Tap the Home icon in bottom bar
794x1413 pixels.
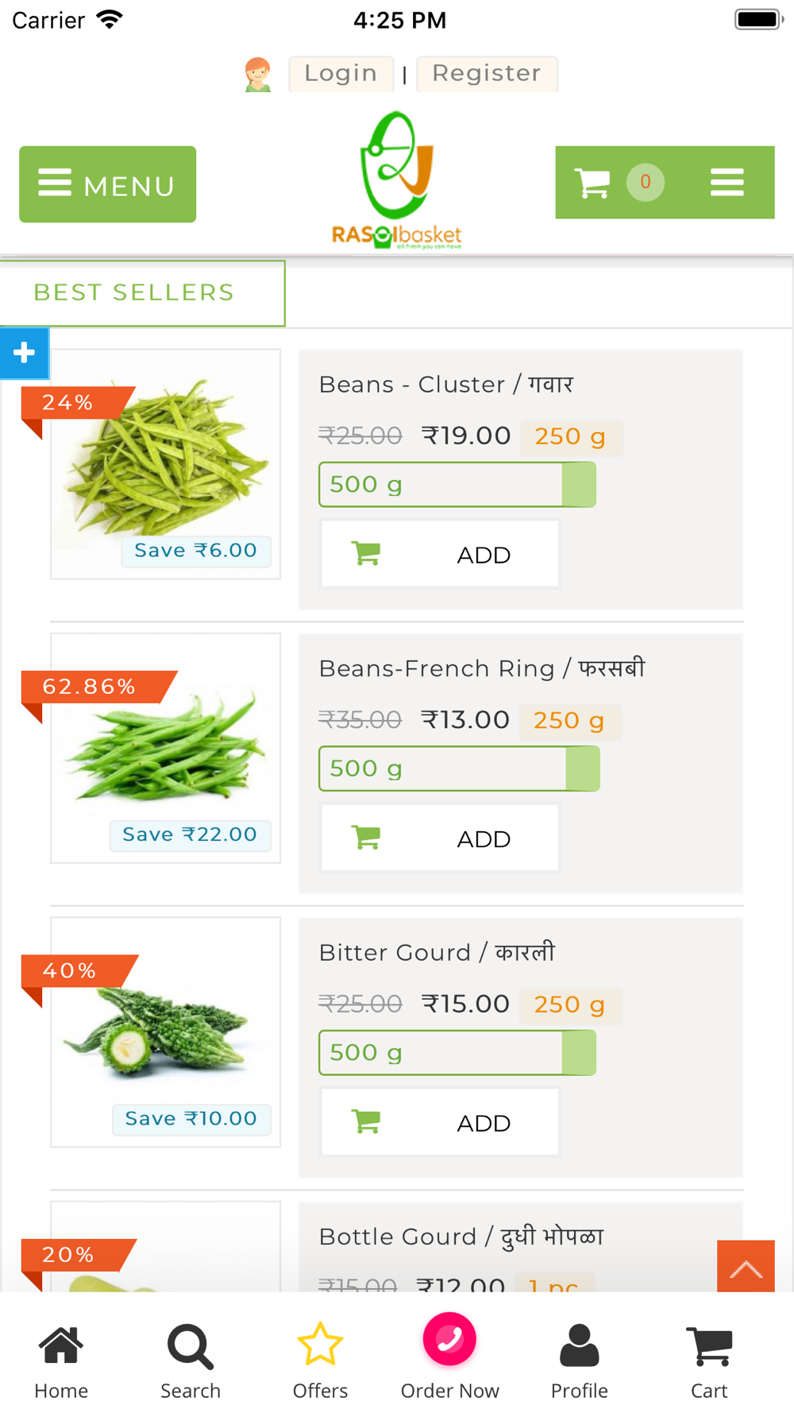point(61,1361)
